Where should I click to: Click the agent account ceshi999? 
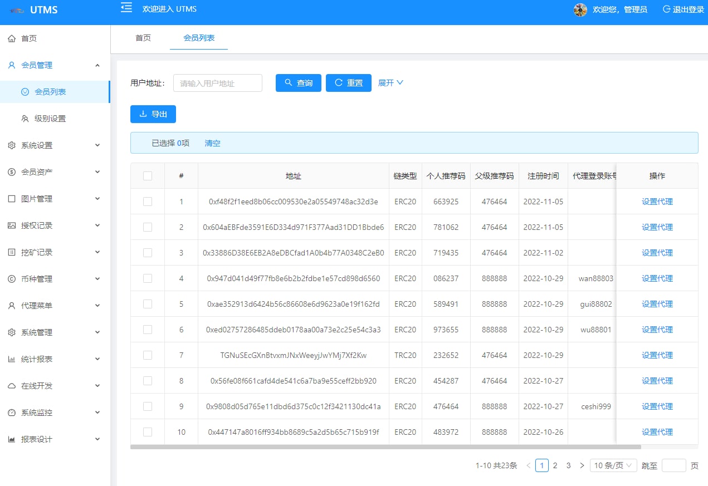(596, 406)
